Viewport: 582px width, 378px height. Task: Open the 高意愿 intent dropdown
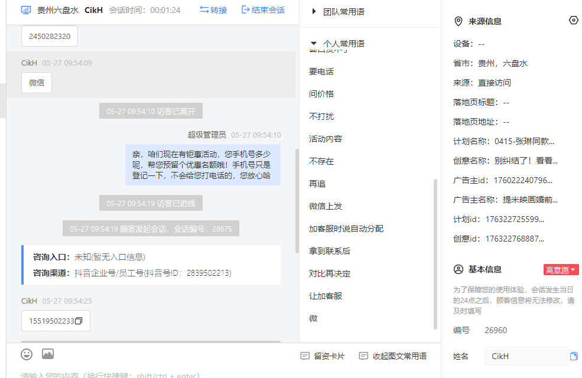(561, 270)
